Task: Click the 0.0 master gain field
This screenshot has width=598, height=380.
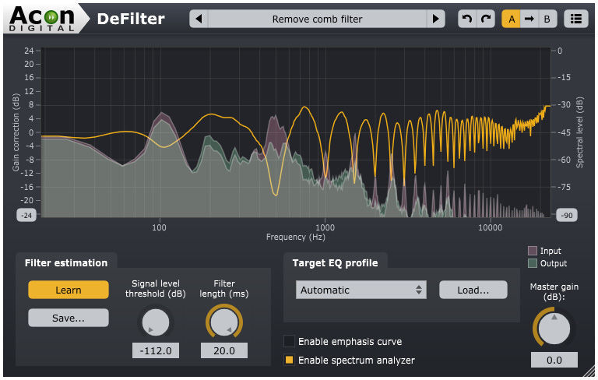Action: 554,361
